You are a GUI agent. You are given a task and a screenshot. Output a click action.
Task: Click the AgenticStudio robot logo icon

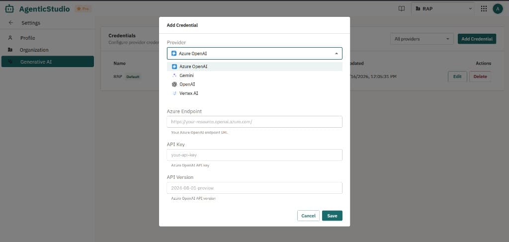[9, 9]
